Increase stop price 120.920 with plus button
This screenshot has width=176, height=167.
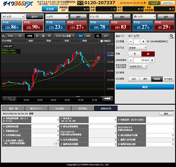point(152,60)
